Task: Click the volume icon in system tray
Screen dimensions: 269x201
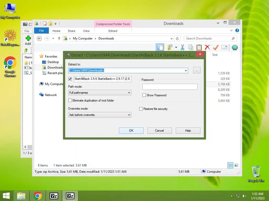Action: [244, 196]
